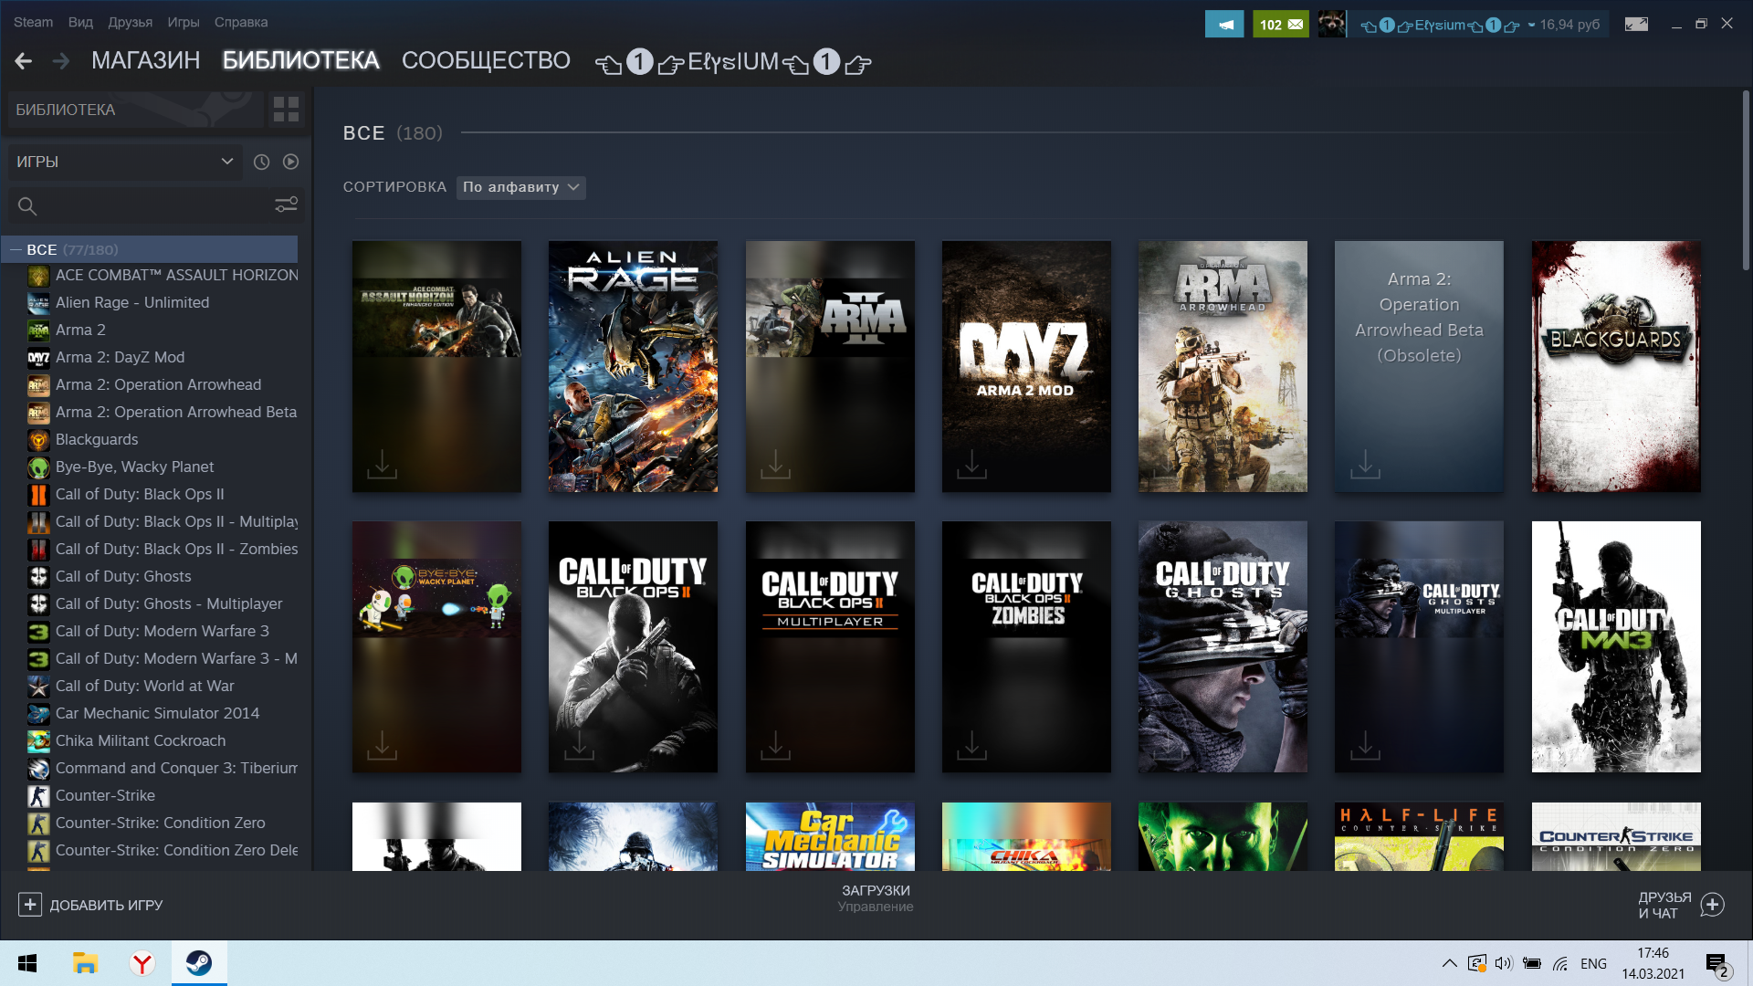
Task: Collapse the ВСЕ games list
Action: pos(16,249)
